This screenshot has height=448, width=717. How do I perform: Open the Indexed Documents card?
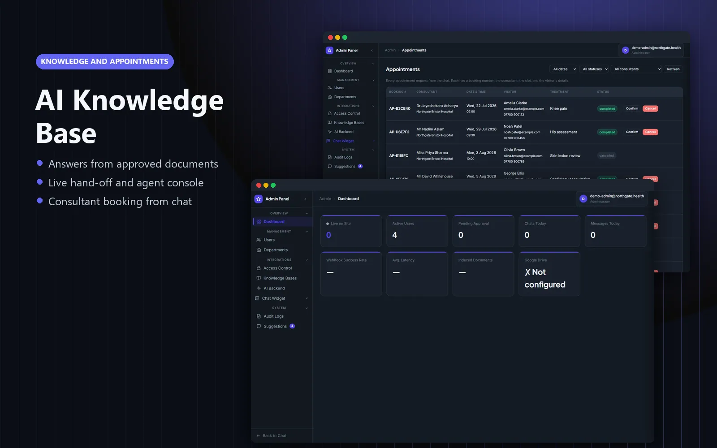click(x=483, y=274)
